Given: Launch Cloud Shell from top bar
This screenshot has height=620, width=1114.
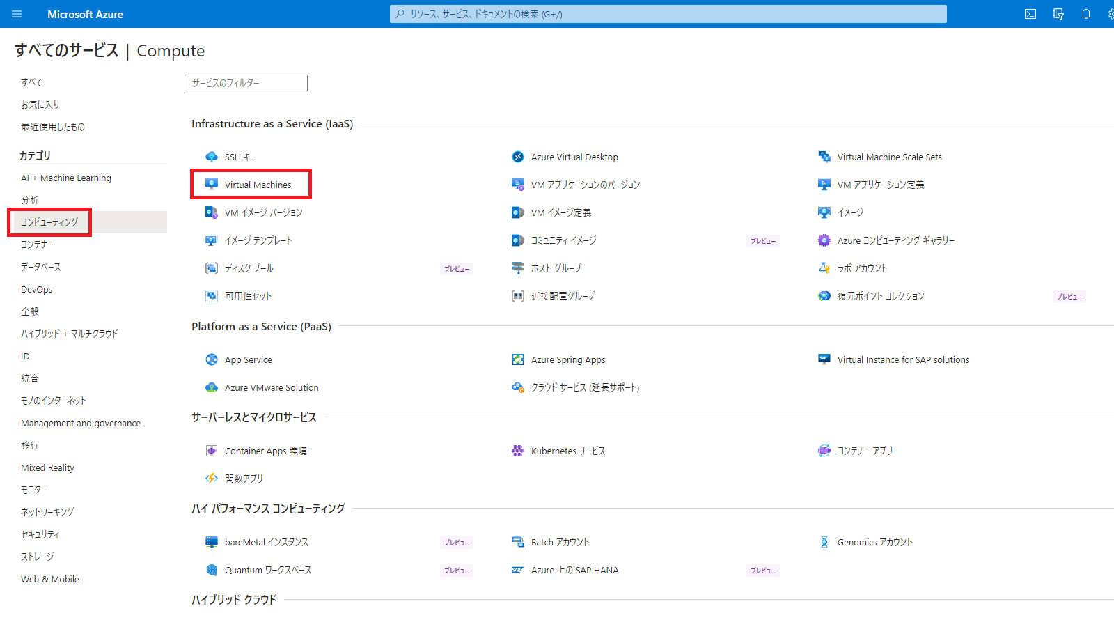Looking at the screenshot, I should point(1030,14).
